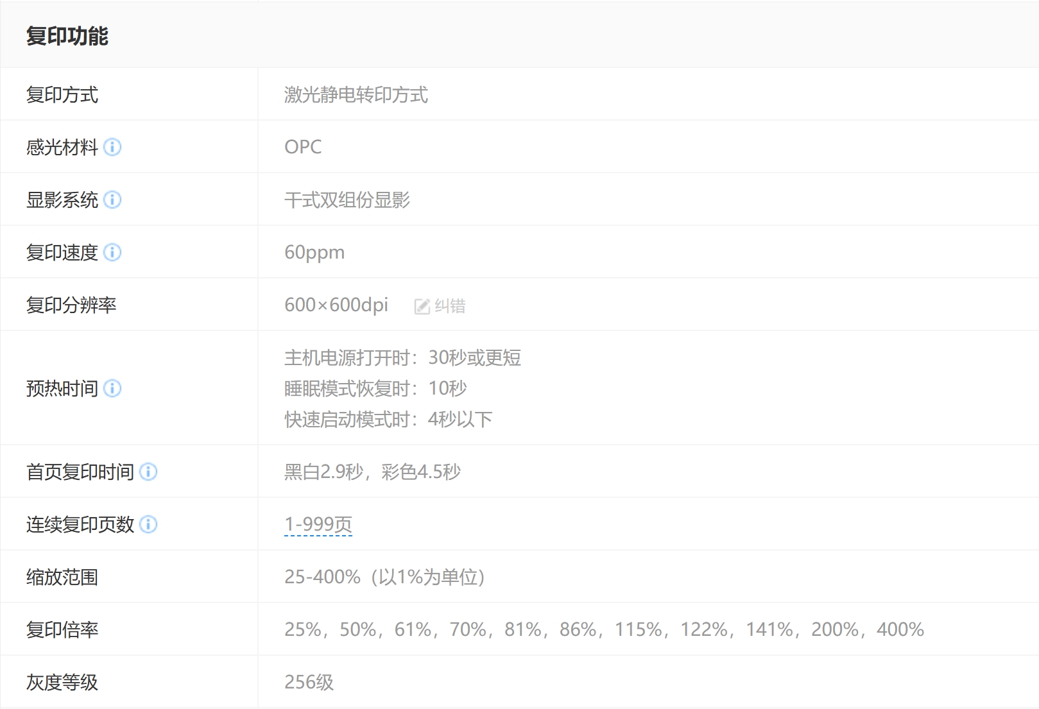Screen dimensions: 1039x709
Task: Open the 1-999页 underlined link
Action: click(318, 525)
